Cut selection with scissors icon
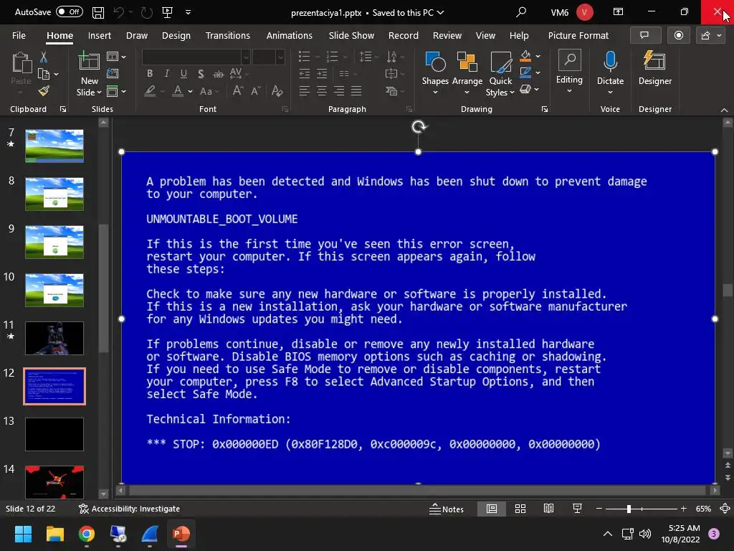Image resolution: width=734 pixels, height=551 pixels. [x=44, y=57]
